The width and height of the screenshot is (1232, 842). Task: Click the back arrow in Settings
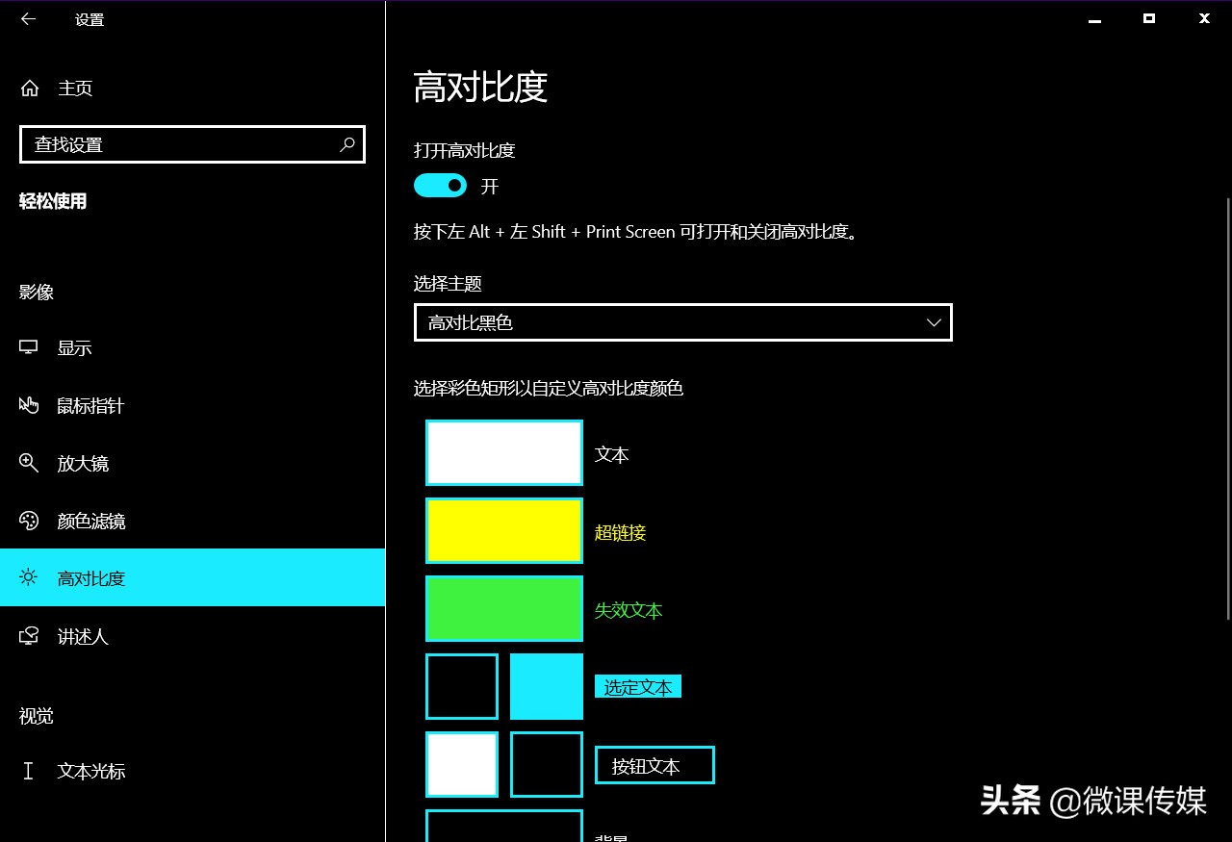tap(27, 18)
